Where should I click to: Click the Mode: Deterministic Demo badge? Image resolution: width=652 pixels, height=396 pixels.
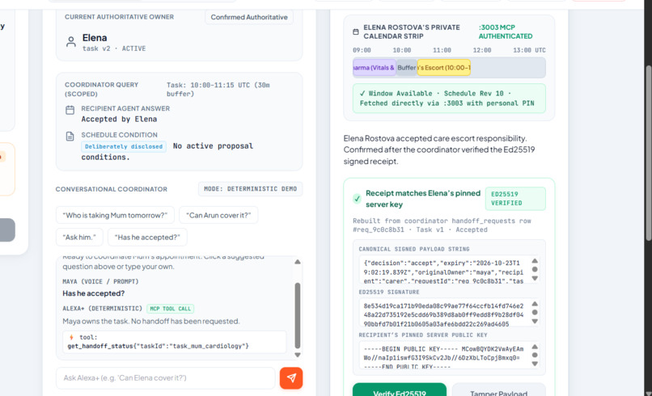250,188
